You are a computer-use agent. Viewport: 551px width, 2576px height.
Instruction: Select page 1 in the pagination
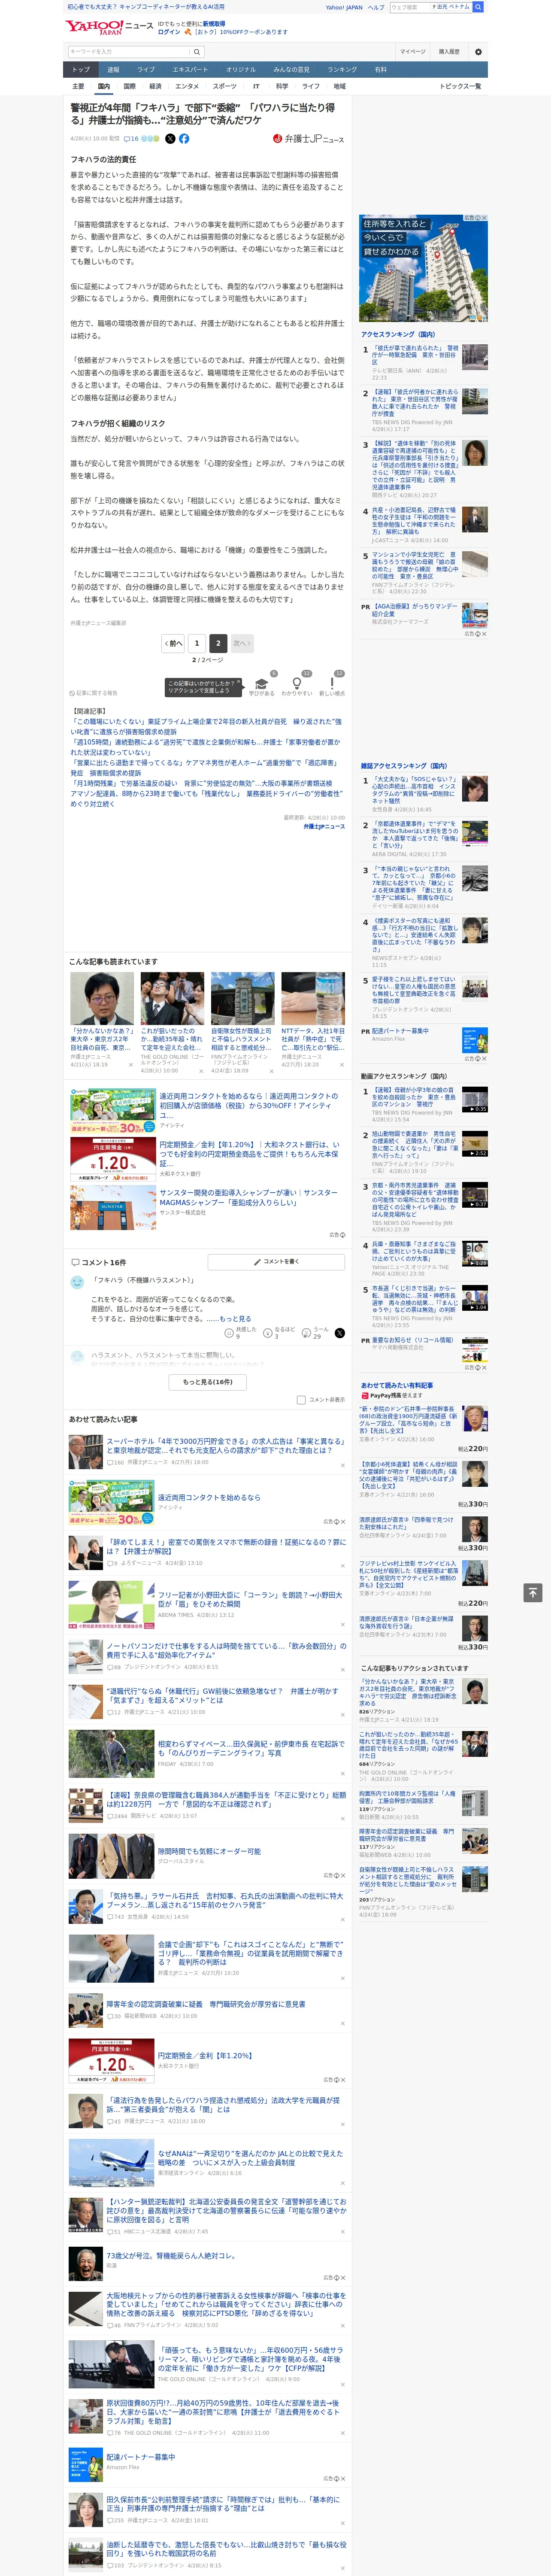pos(197,643)
